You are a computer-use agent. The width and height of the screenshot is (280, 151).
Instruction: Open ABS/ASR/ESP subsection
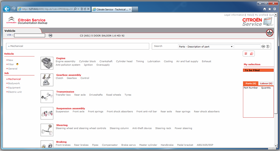click(205, 145)
